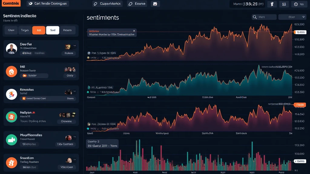Viewport: 310px width, 174px height.
Task: Open the second tab in top navigation bar
Action: click(x=107, y=4)
